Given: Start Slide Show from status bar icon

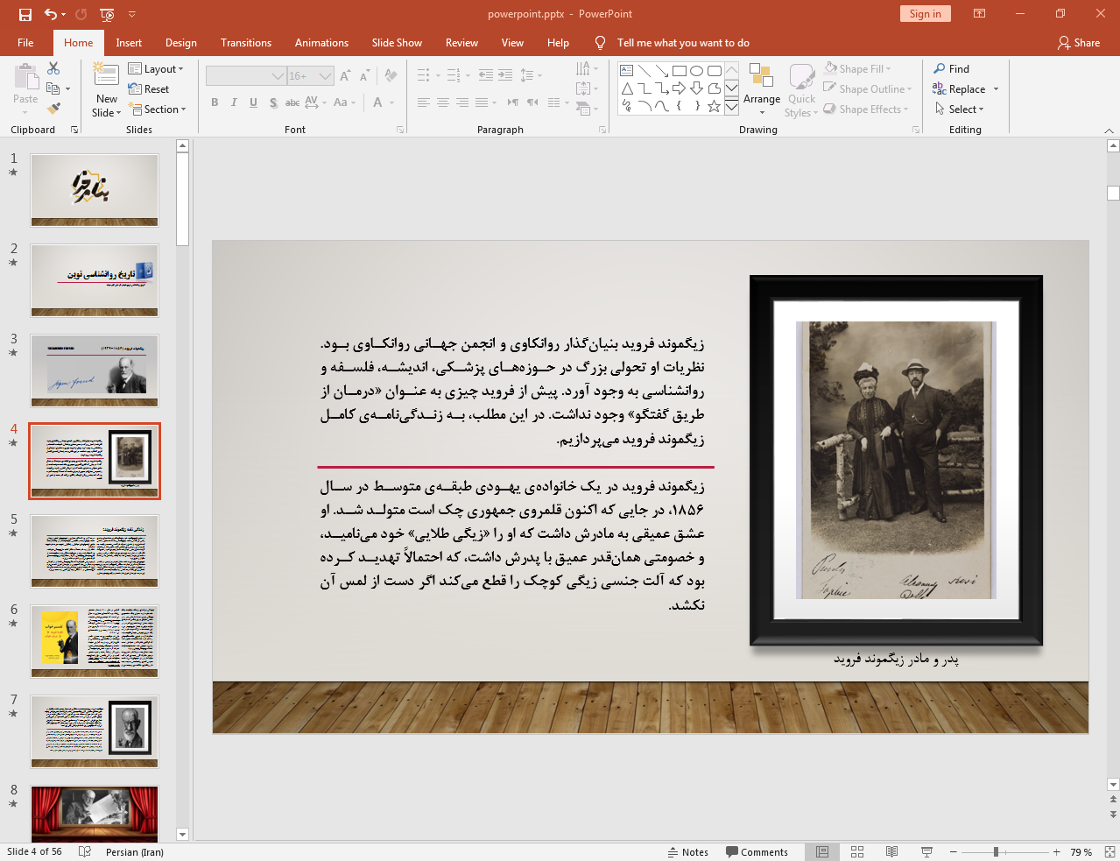Looking at the screenshot, I should click(x=926, y=851).
